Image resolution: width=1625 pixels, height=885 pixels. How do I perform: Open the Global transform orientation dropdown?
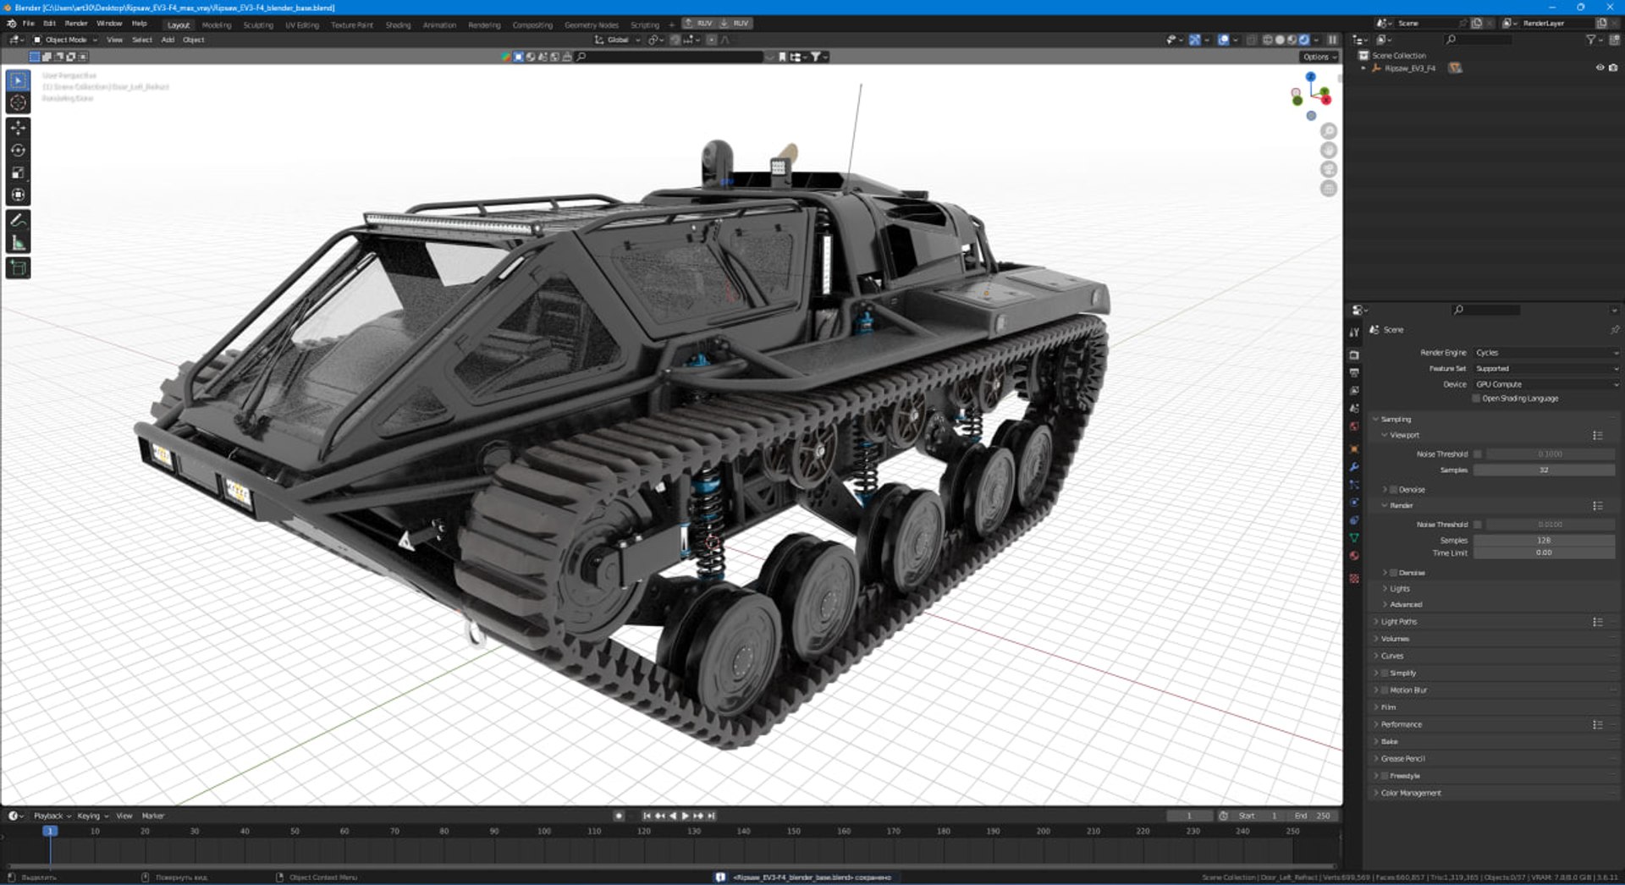click(x=617, y=40)
